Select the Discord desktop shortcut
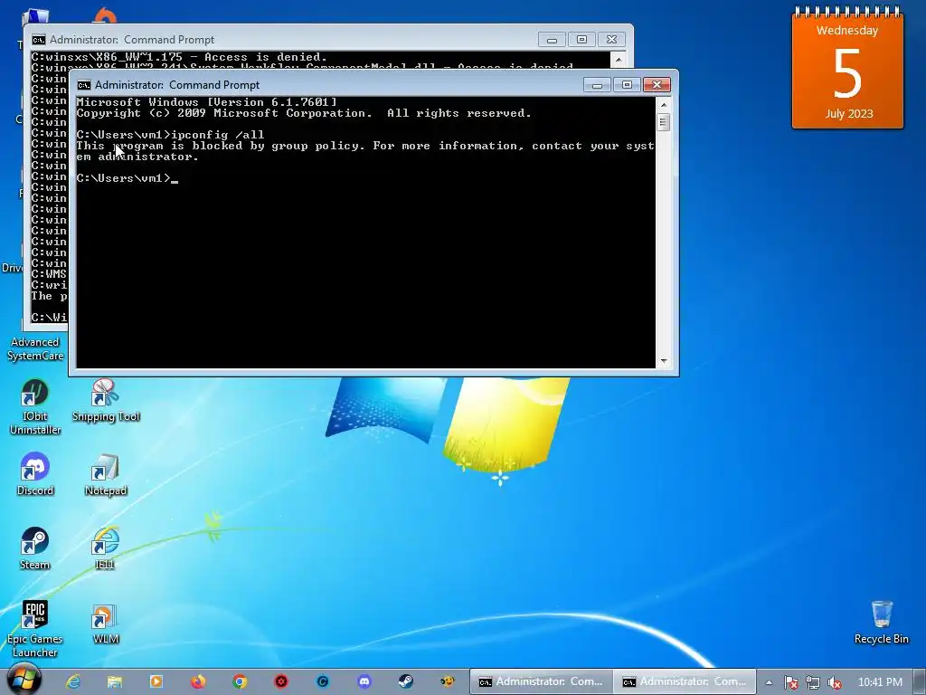Screen dimensions: 926x695 tap(35, 474)
